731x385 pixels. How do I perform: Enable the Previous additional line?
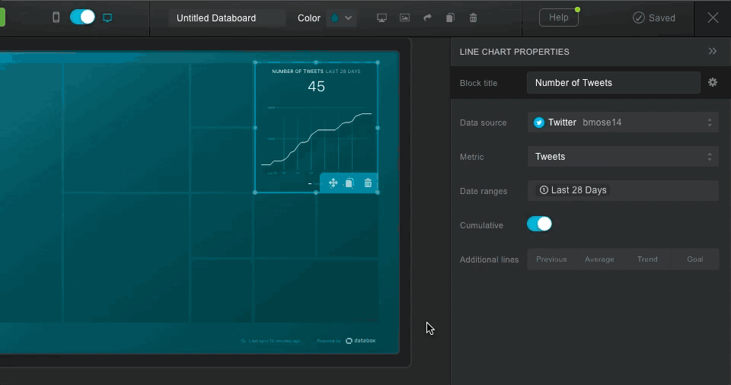(x=551, y=259)
